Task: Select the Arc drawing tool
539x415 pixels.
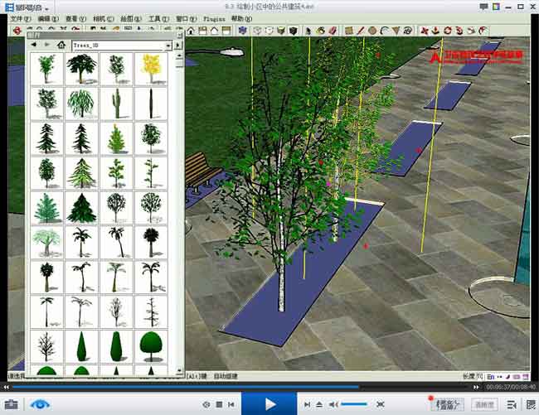Action: point(384,31)
